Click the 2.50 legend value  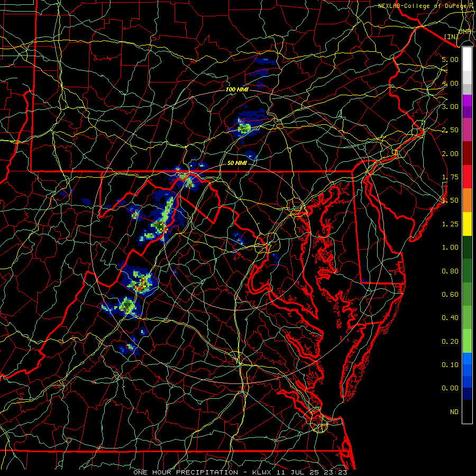point(450,130)
